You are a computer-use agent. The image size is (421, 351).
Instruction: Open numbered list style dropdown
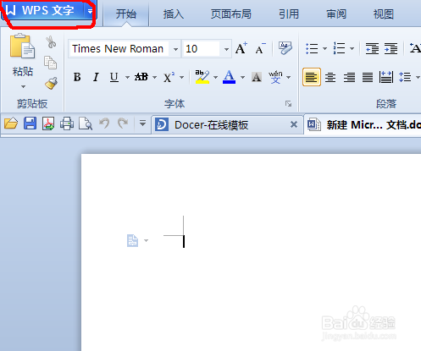click(x=352, y=49)
